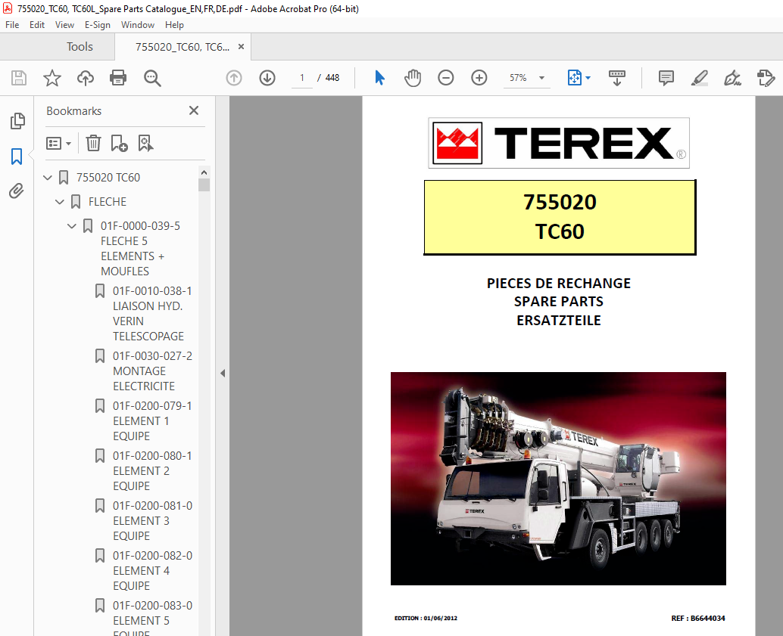
Task: Zoom out with minus icon
Action: click(446, 78)
